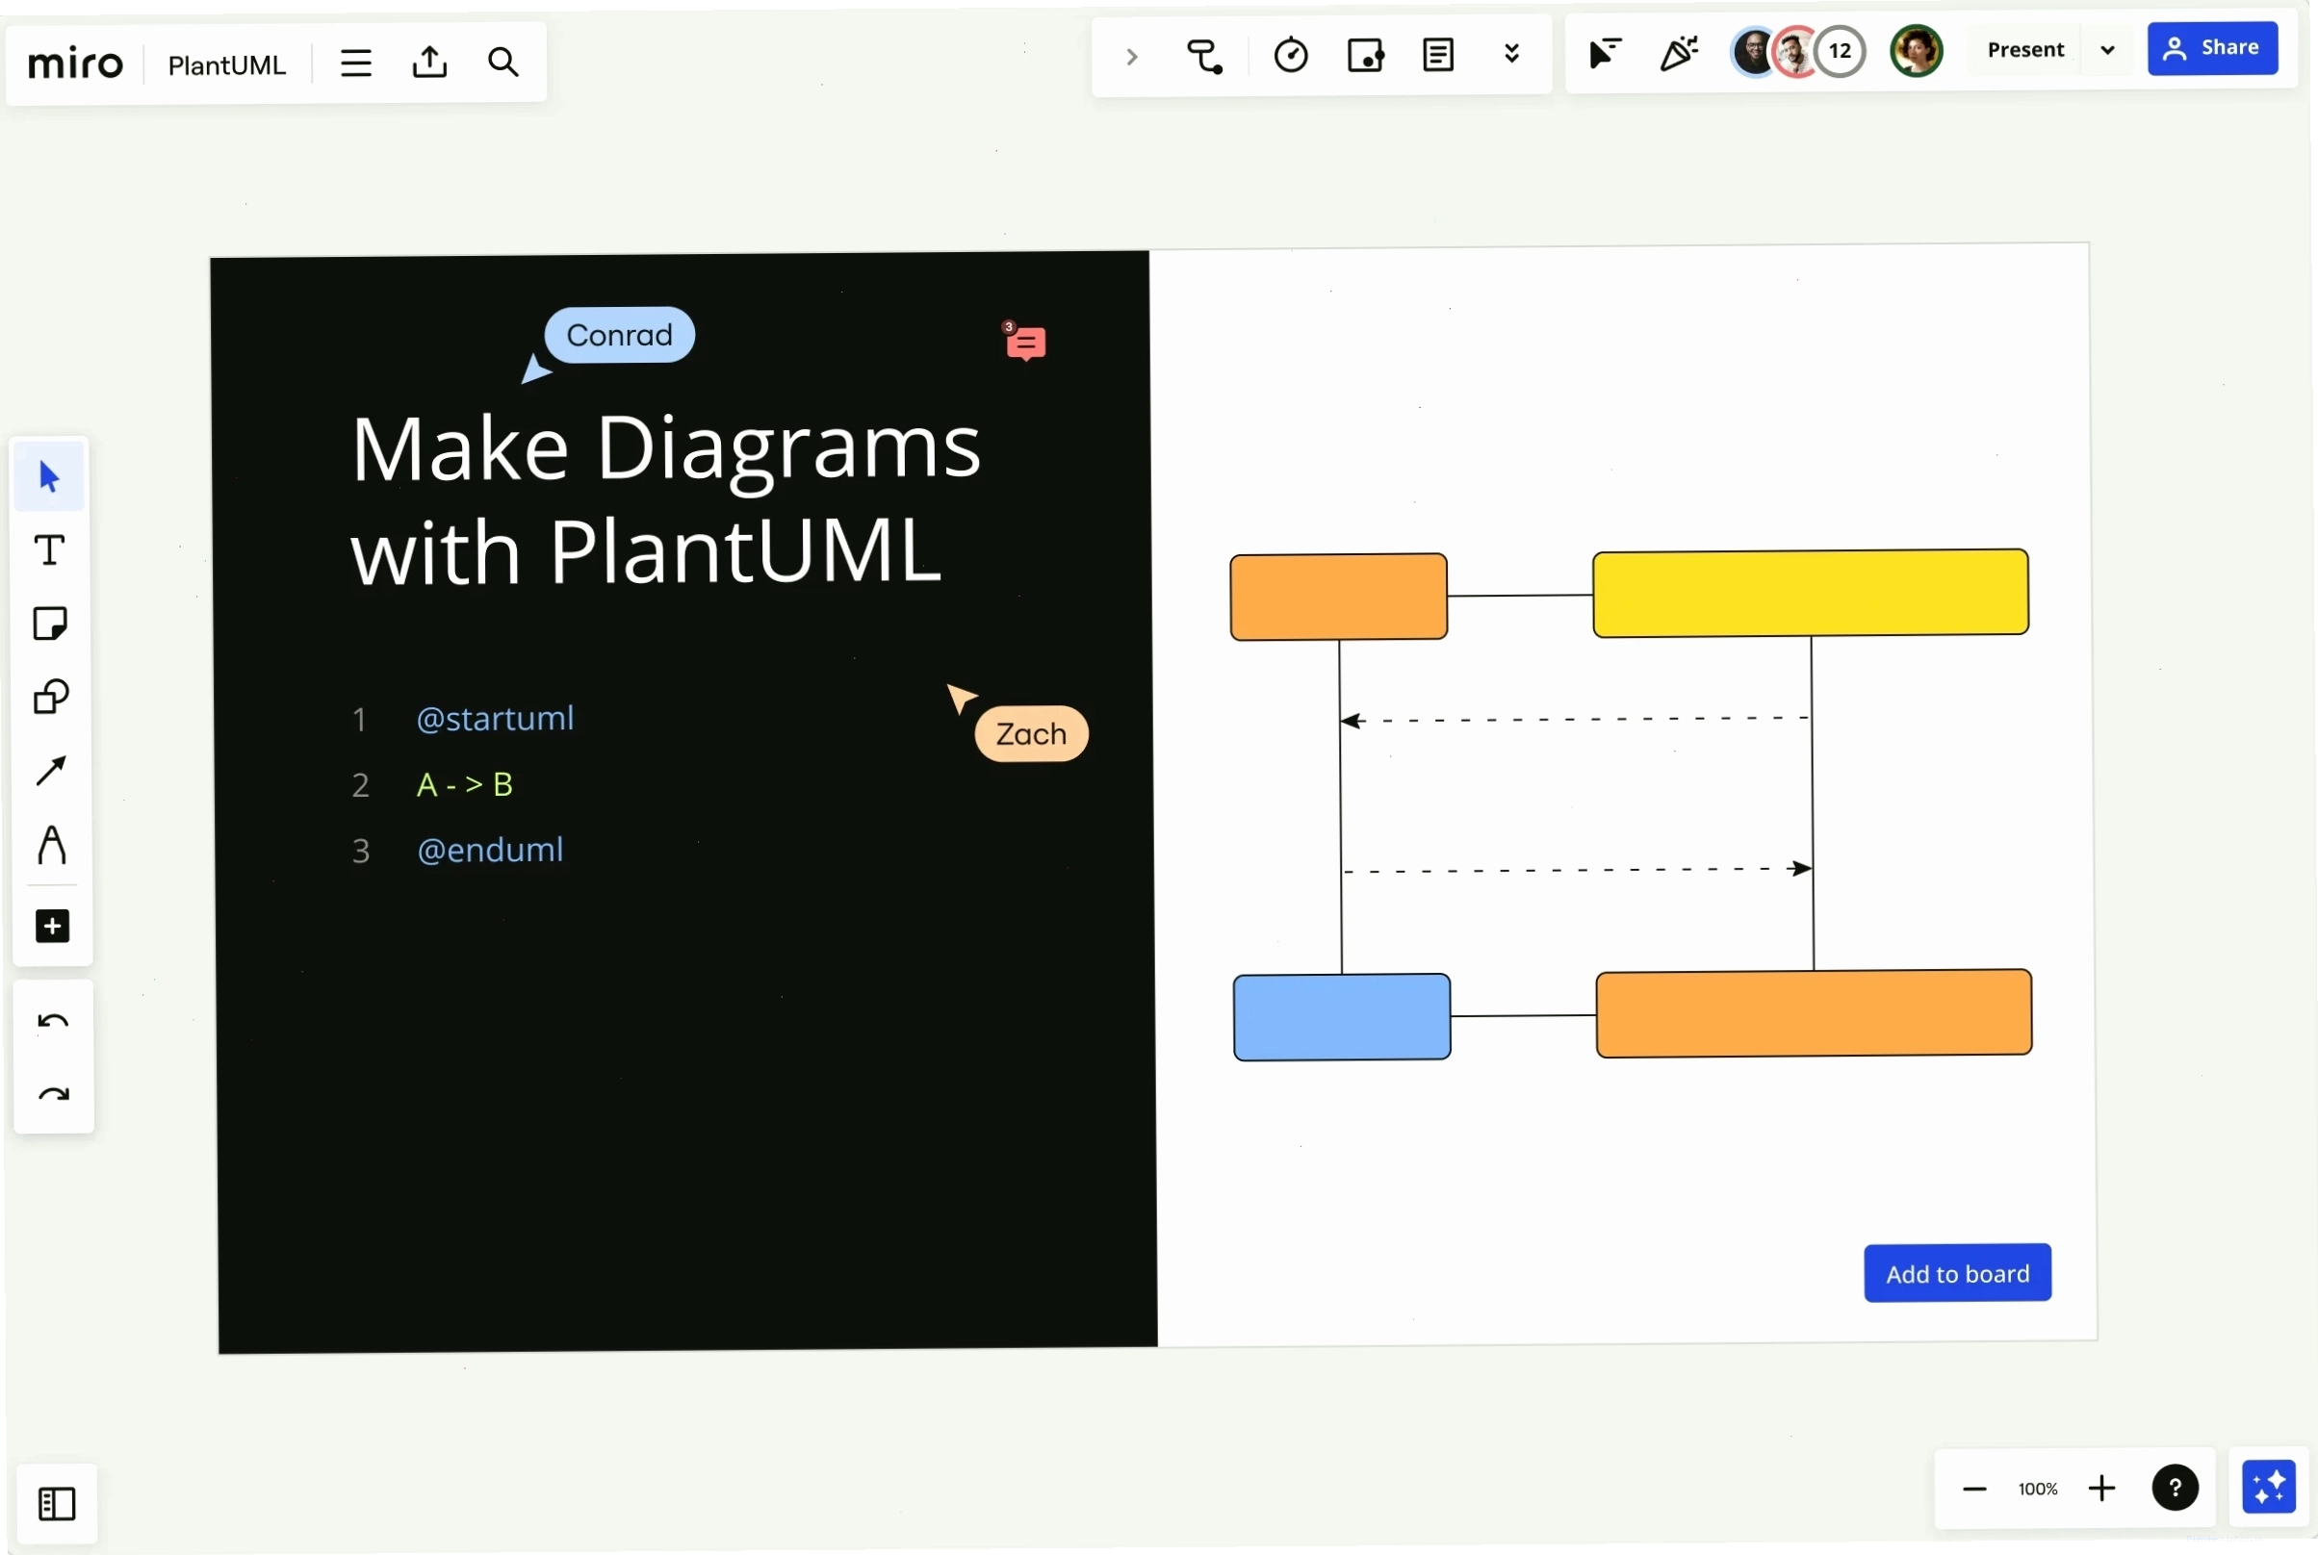Select the Text tool

50,550
